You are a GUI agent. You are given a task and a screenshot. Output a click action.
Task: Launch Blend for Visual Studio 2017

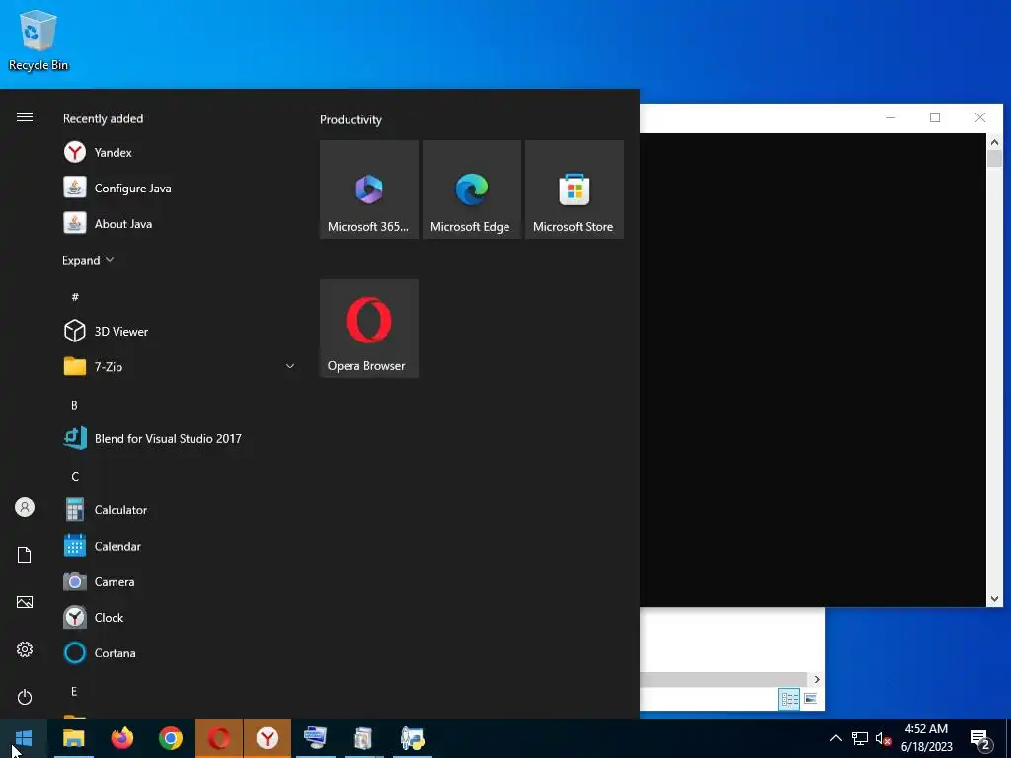(179, 438)
